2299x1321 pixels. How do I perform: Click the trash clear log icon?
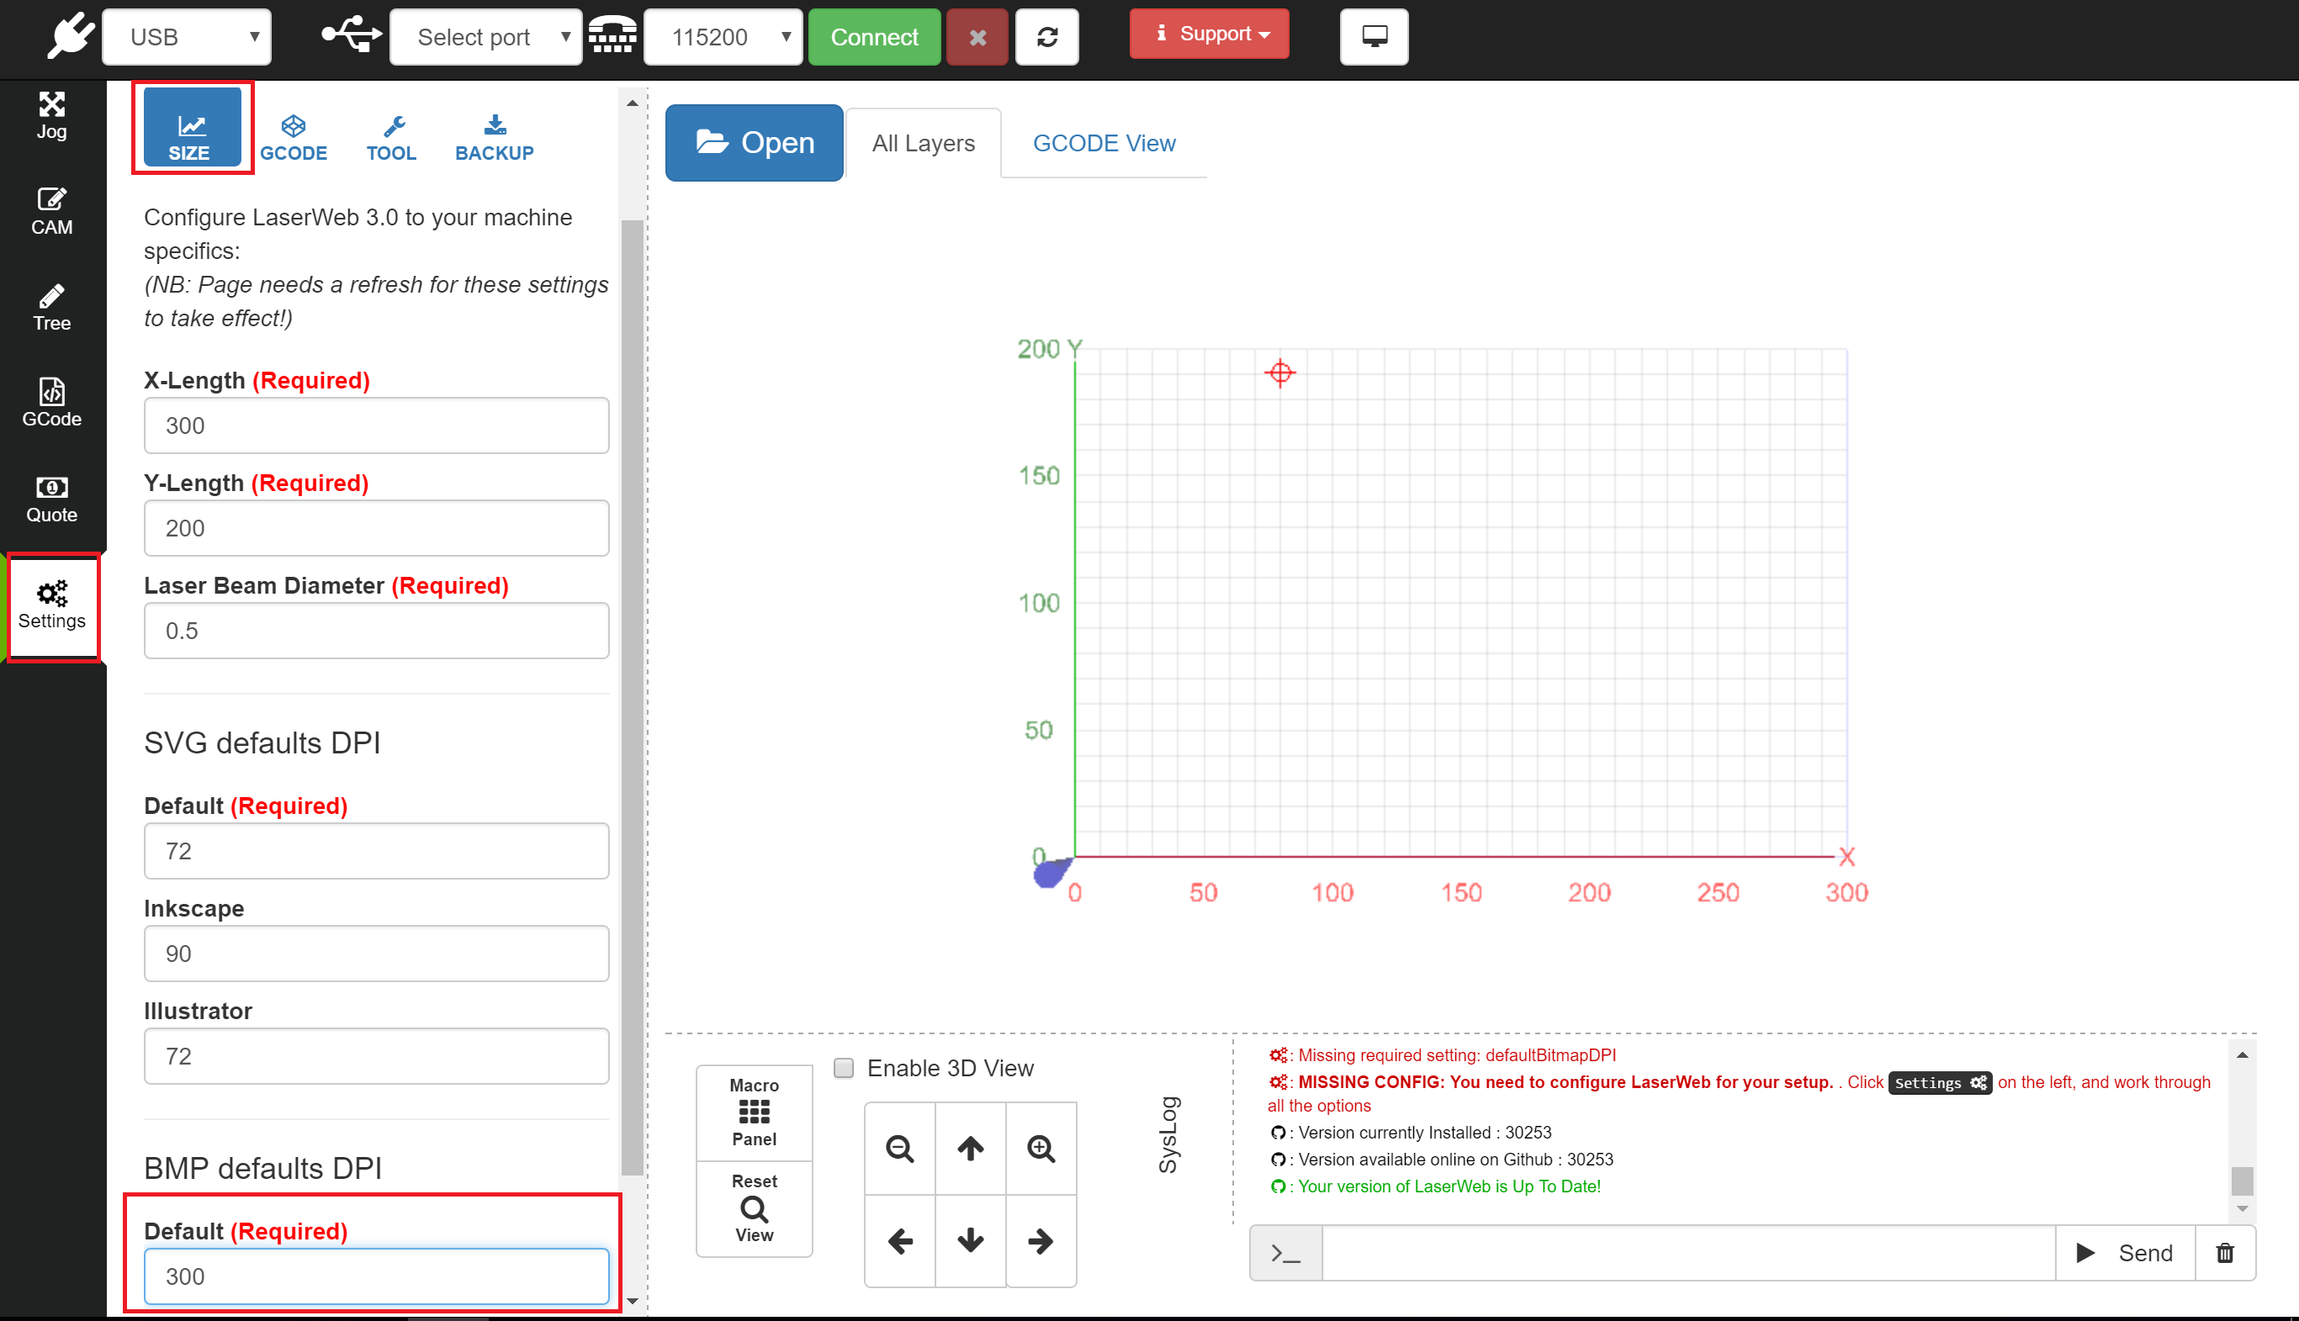(2226, 1253)
